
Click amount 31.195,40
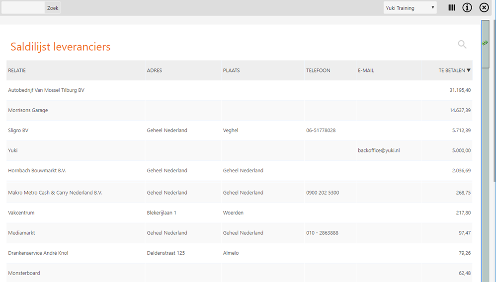(x=460, y=90)
